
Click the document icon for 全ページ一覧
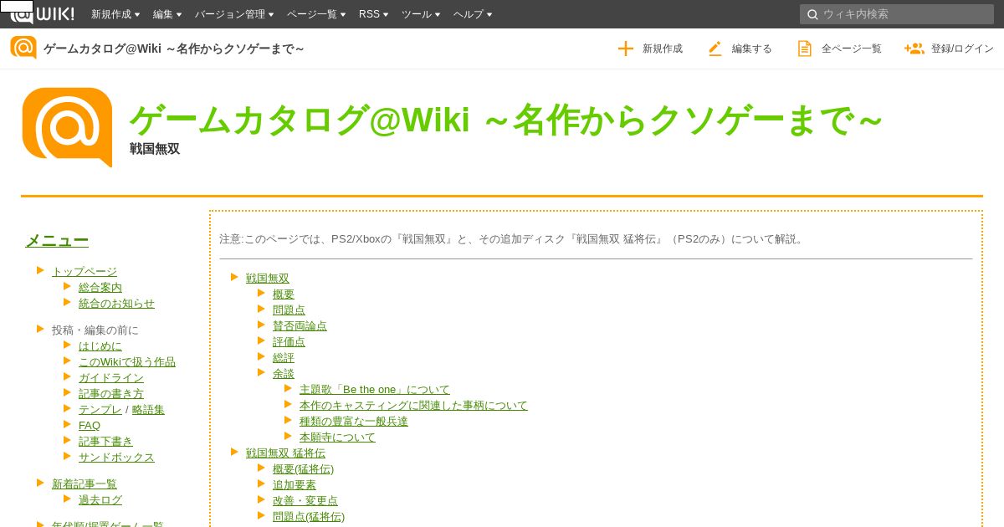[805, 49]
